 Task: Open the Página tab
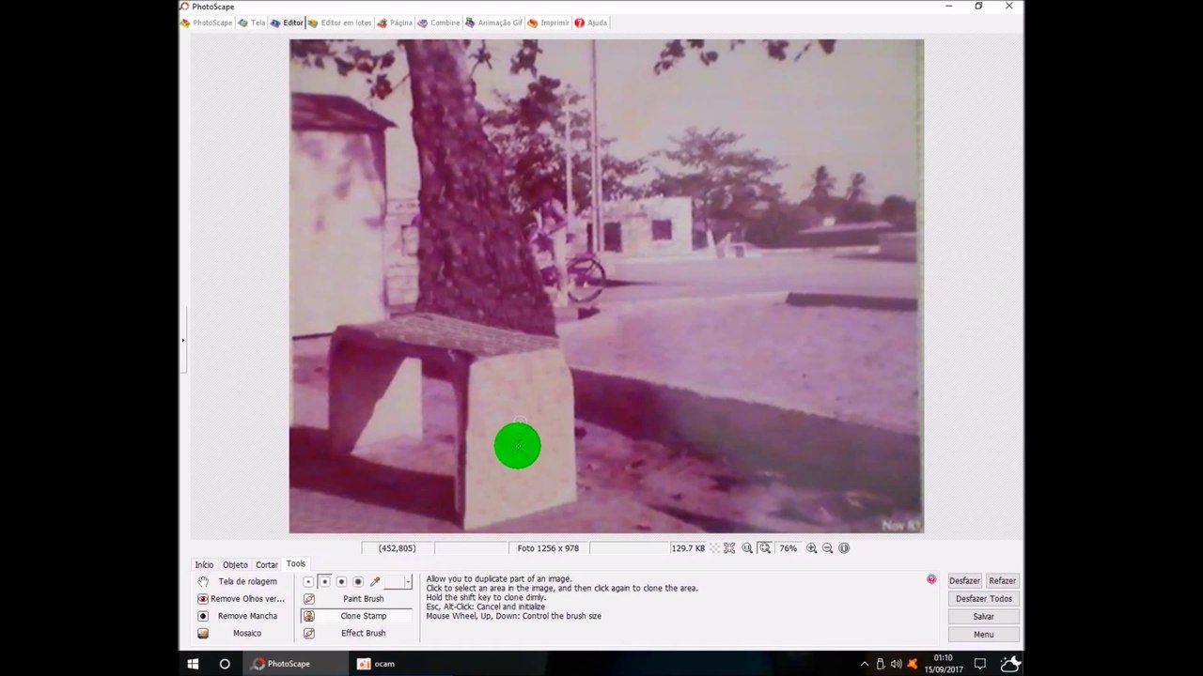395,23
